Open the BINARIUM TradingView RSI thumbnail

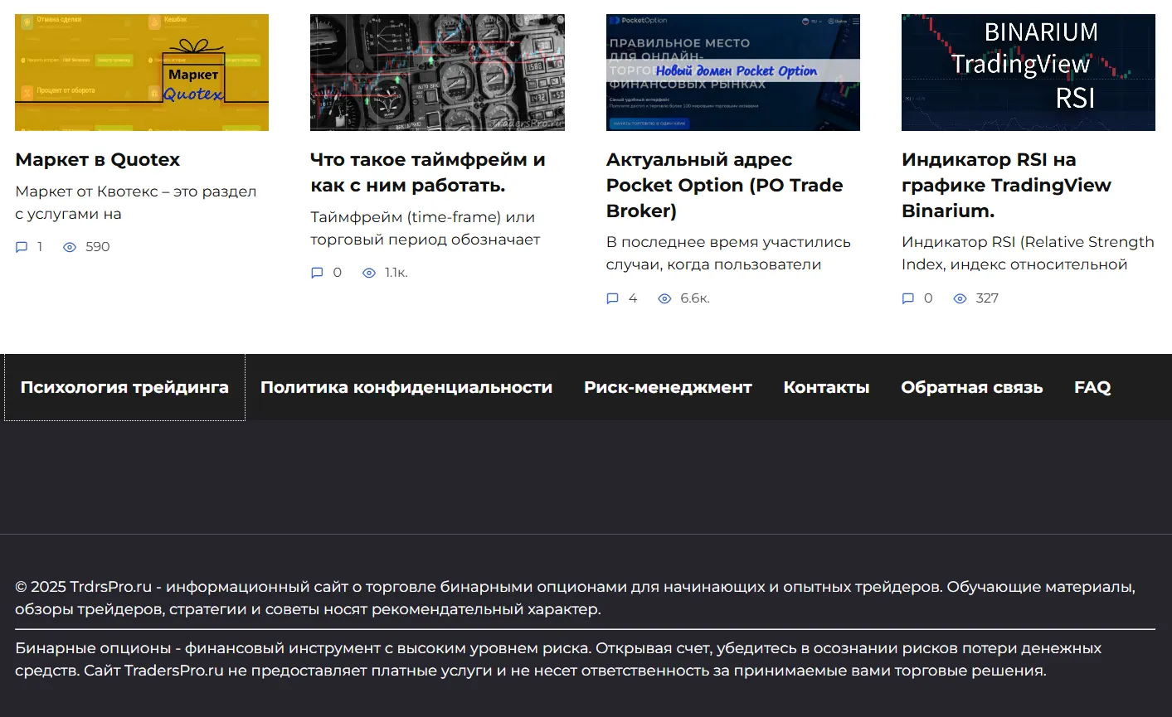(1029, 72)
